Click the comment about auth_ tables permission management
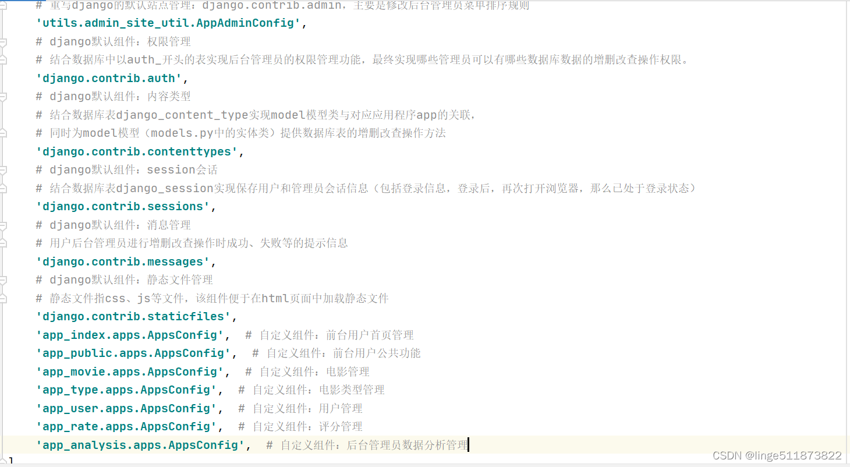The image size is (850, 467). pyautogui.click(x=362, y=60)
